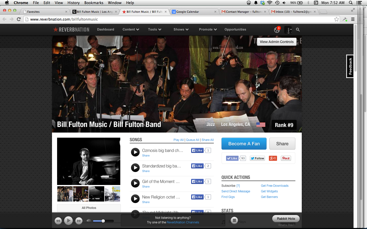Switch to the Google Calendar tab
367x229 pixels.
(194, 12)
